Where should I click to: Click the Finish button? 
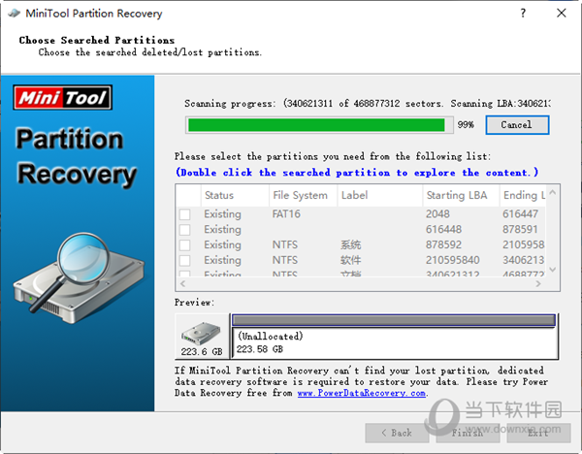click(468, 433)
